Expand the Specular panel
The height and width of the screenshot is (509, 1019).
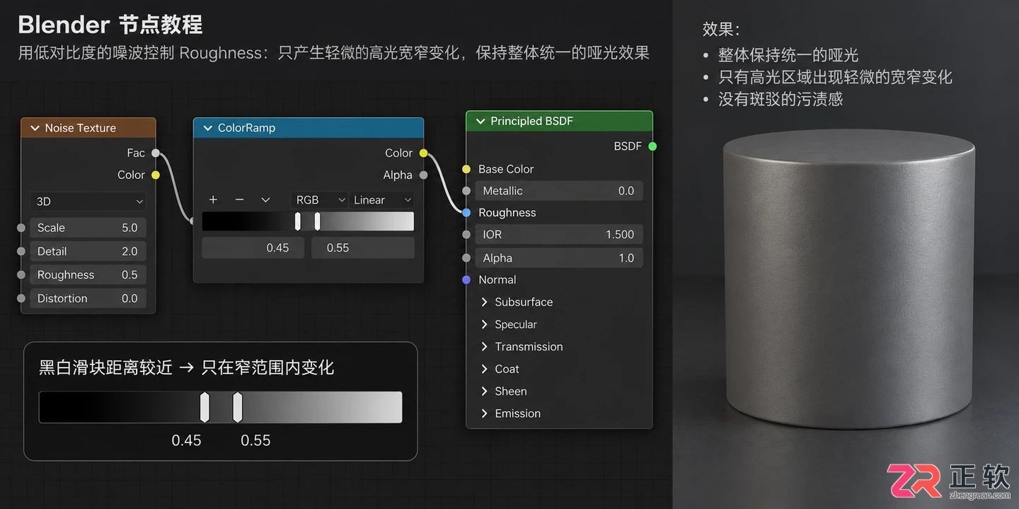pos(484,324)
